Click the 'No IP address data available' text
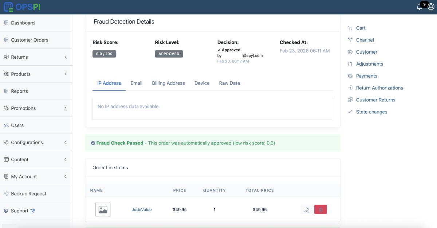This screenshot has width=437, height=228. pyautogui.click(x=128, y=107)
